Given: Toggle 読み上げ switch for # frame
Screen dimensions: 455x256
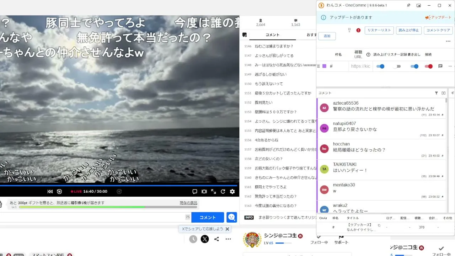Looking at the screenshot, I should pos(380,66).
